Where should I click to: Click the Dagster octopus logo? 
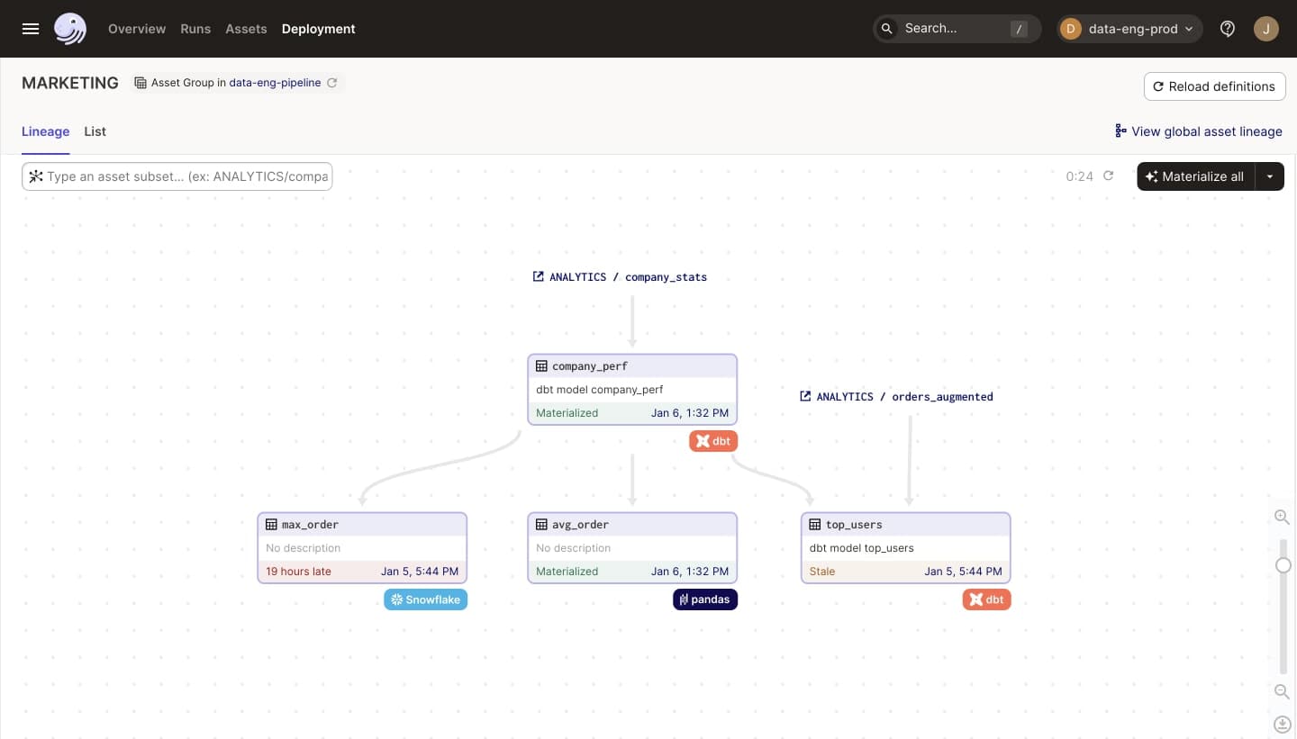pyautogui.click(x=69, y=29)
